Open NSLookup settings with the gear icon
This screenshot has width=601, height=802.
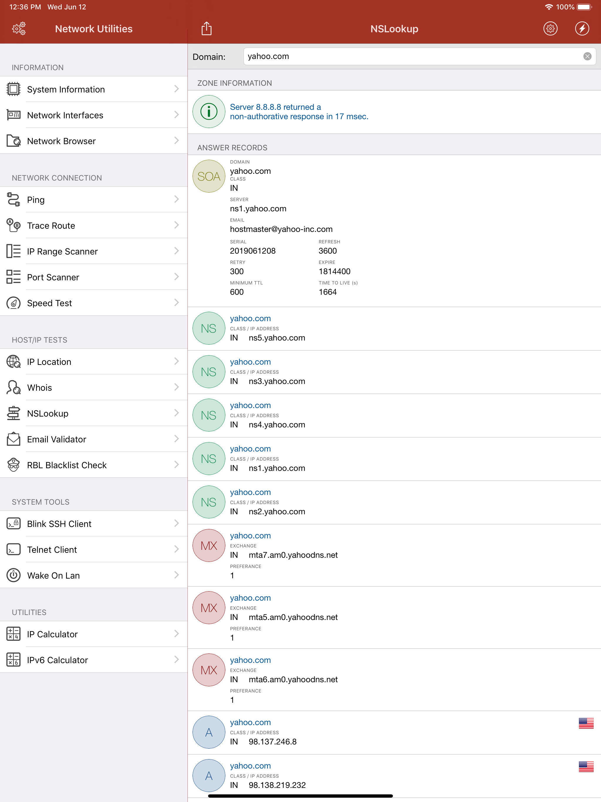(550, 29)
